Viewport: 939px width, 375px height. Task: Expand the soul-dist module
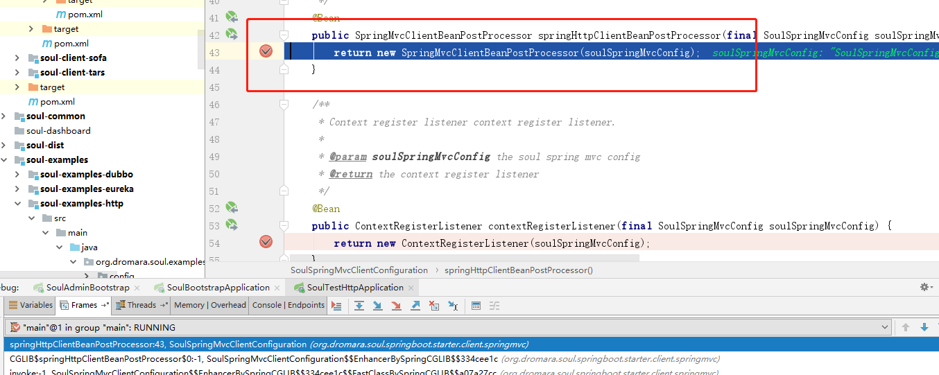4,146
